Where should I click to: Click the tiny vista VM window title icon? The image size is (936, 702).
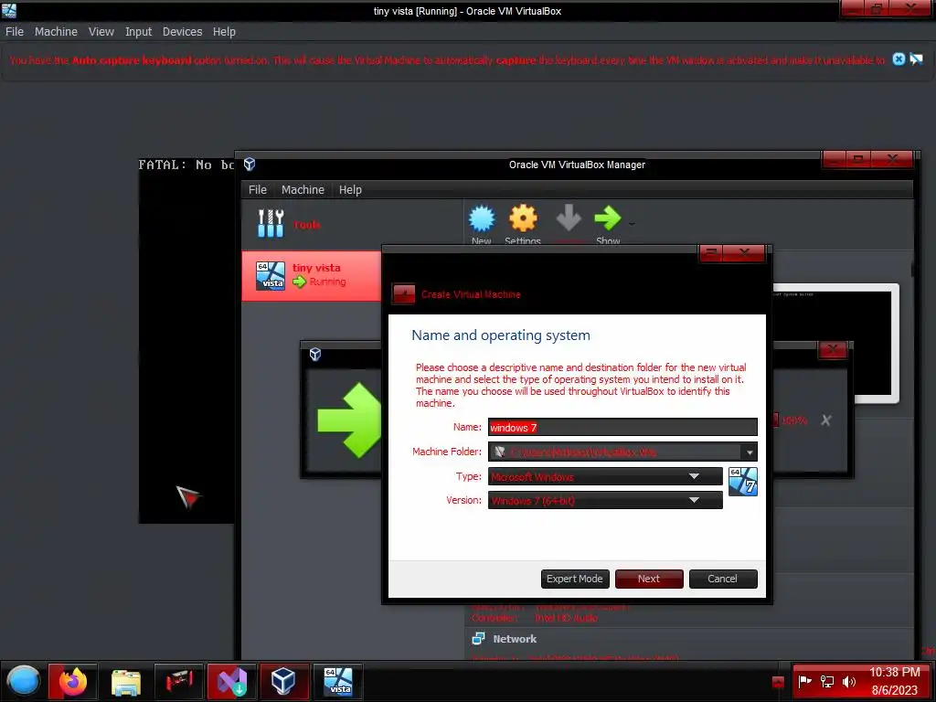pos(9,10)
